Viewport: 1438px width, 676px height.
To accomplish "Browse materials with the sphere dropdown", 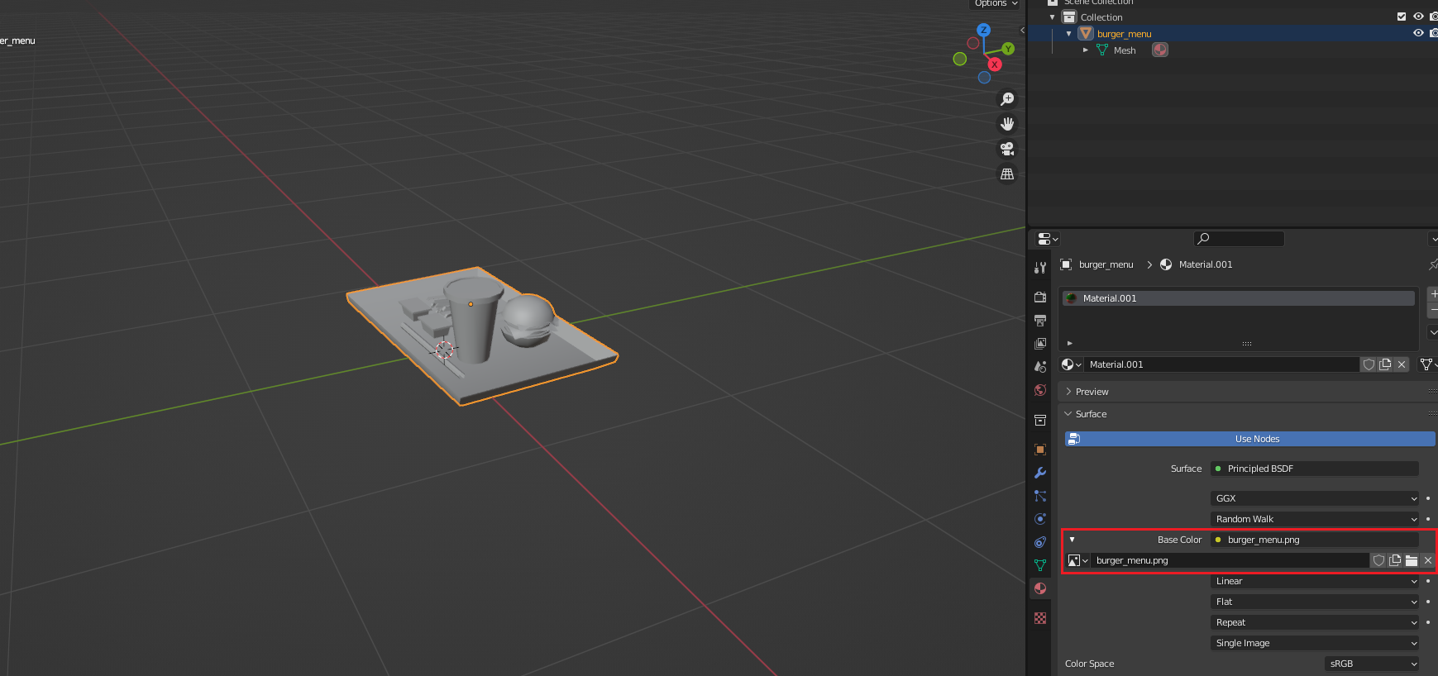I will [1072, 364].
